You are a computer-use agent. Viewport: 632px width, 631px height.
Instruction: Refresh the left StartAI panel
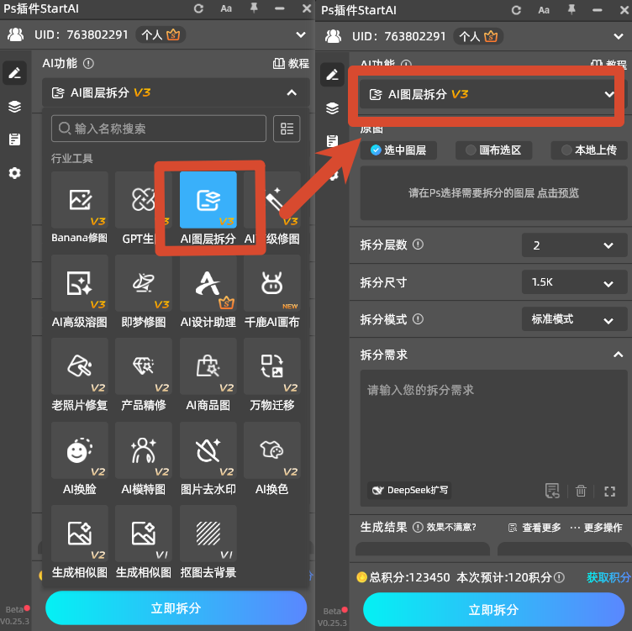[198, 8]
